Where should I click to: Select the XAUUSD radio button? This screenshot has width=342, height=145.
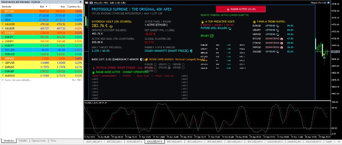[155, 71]
